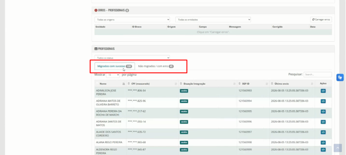The image size is (346, 155).
Task: Open code view for ADRIANA MATOS DE OLIVEIRA BARRETO
Action: 323,101
